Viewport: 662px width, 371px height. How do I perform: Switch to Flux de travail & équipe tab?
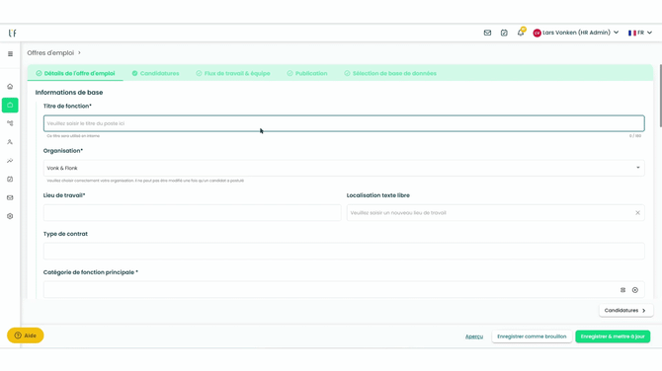tap(233, 73)
